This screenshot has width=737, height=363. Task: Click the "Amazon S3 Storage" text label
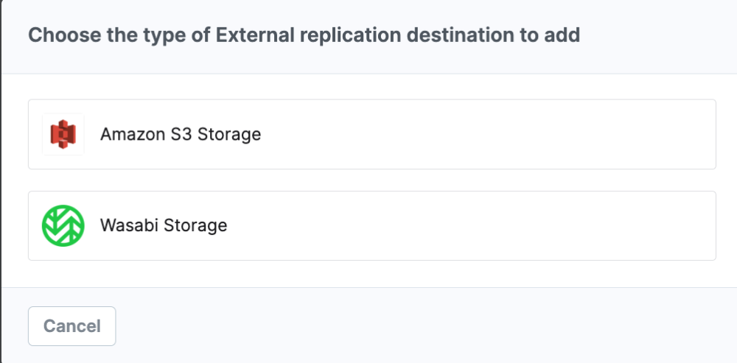181,134
